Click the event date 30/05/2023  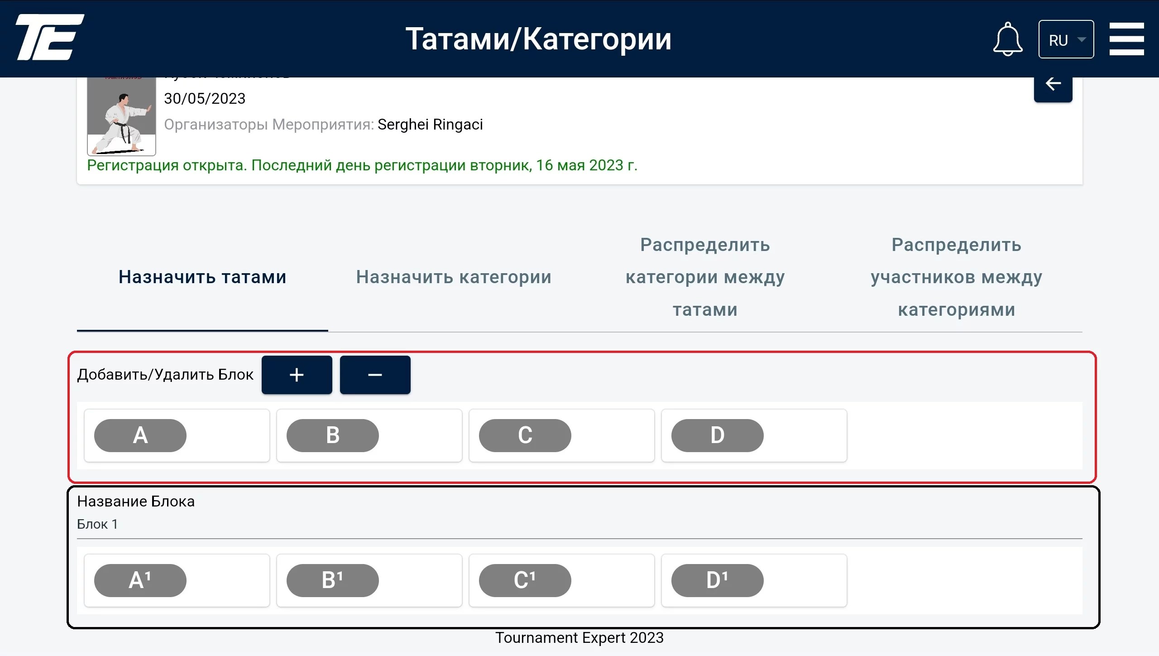coord(205,98)
